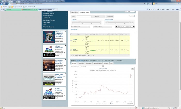This screenshot has height=109, width=181.
Task: Select the Advanced Search tab
Action: click(85, 12)
